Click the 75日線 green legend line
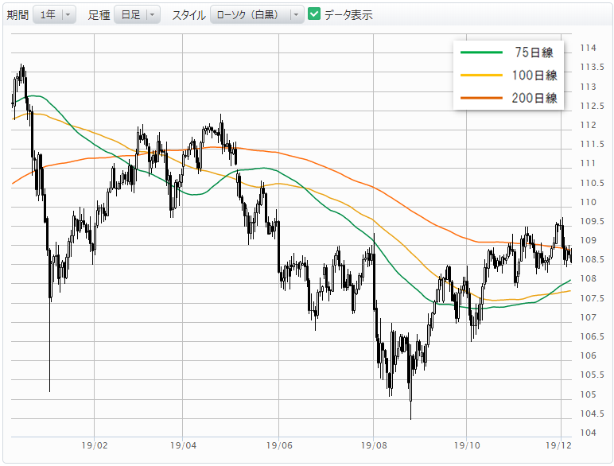The height and width of the screenshot is (466, 614). [481, 52]
